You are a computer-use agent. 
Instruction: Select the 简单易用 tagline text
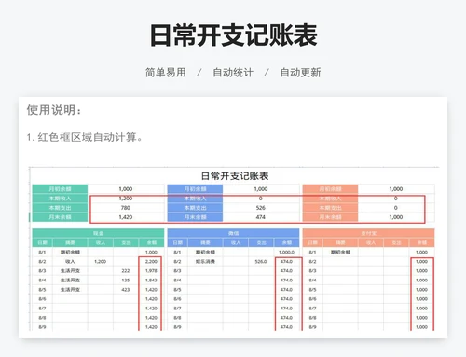coord(166,73)
